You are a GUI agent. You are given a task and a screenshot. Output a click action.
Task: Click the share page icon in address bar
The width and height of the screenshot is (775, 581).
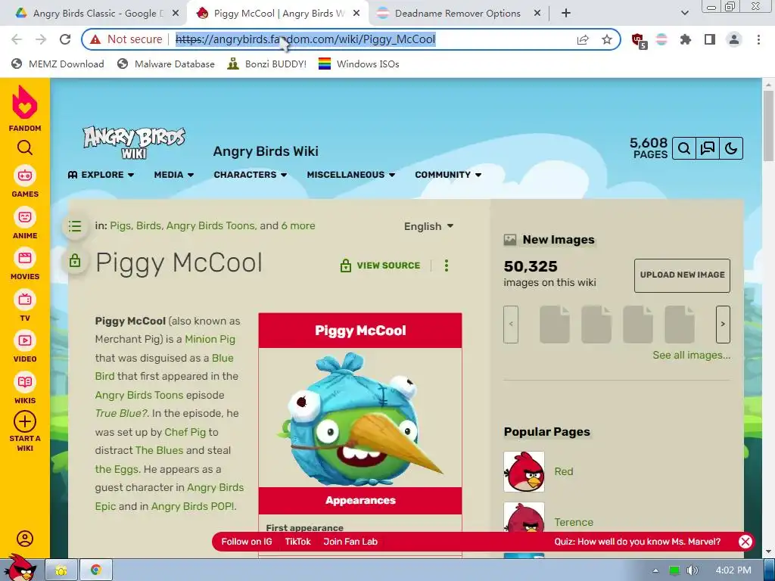pyautogui.click(x=583, y=39)
